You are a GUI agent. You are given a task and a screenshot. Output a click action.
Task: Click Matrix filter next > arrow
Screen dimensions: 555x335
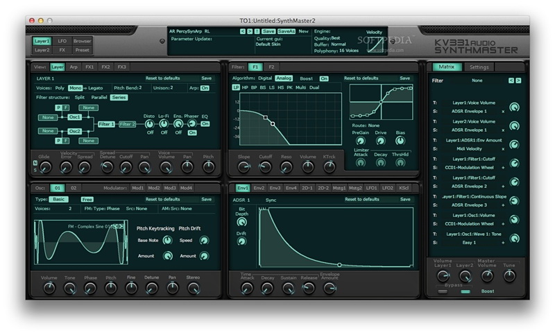(518, 80)
